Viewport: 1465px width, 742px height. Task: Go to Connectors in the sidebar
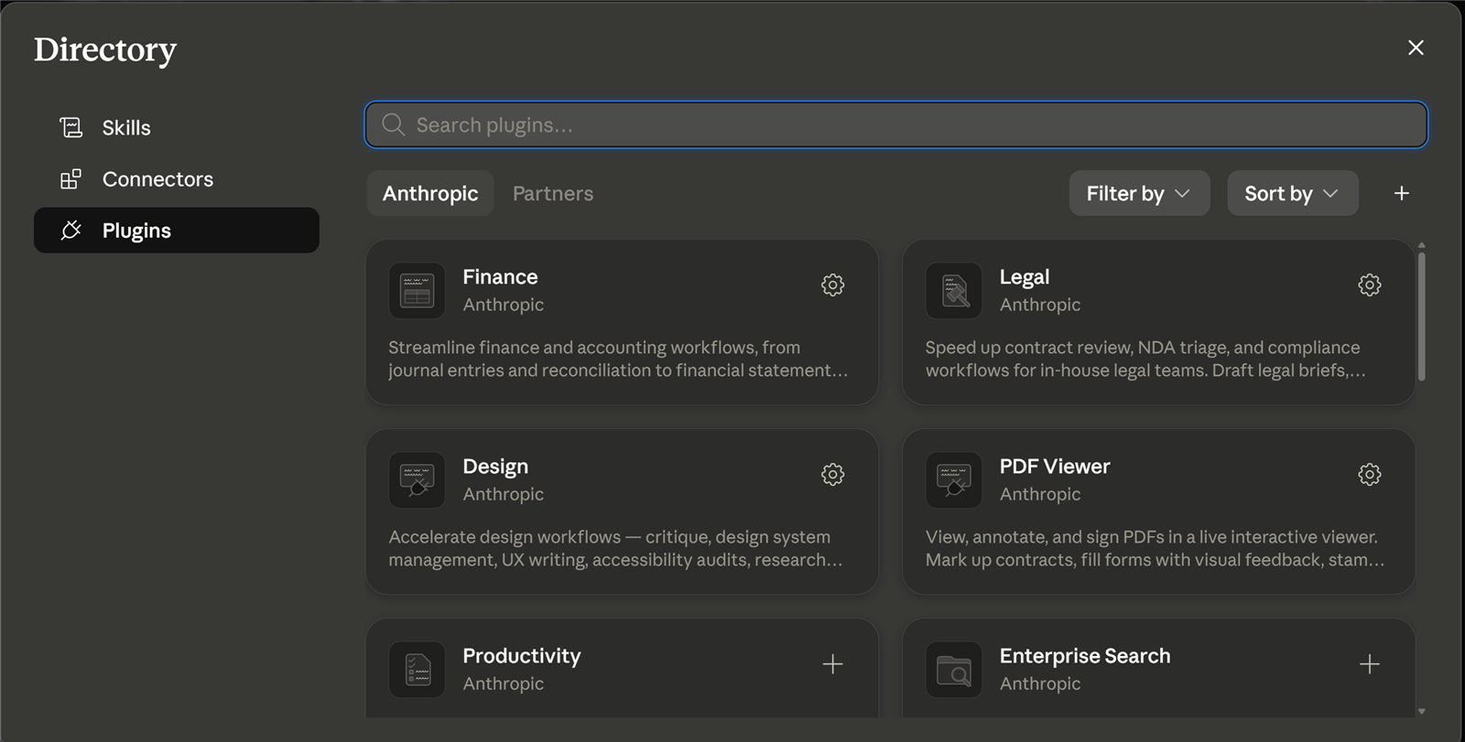click(x=177, y=179)
